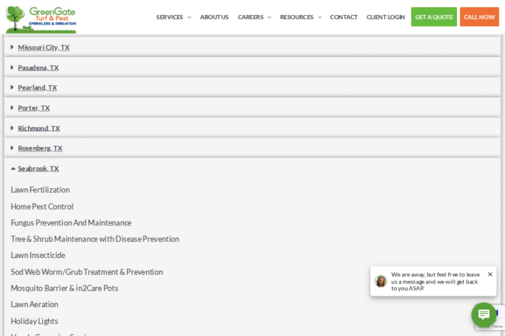Screen dimensions: 505x336
Task: Open the Lawn Fertilization link
Action: coord(40,190)
